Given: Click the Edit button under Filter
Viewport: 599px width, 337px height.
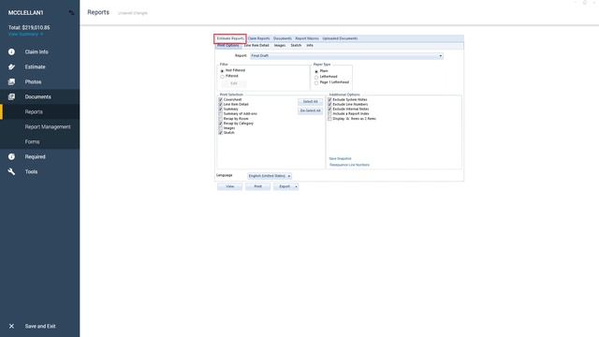Looking at the screenshot, I should tap(234, 83).
